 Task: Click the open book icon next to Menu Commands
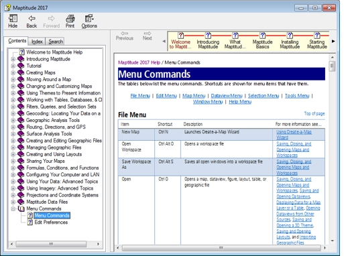click(21, 208)
